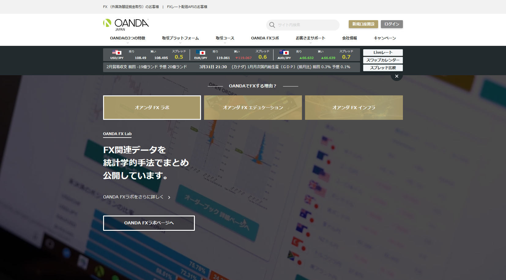506x280 pixels.
Task: Open キャンペーン nav item
Action: click(x=385, y=38)
